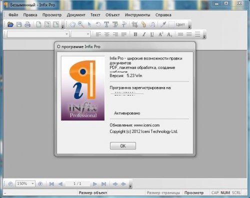
Task: Apply superscript formatting
Action: tap(160, 34)
